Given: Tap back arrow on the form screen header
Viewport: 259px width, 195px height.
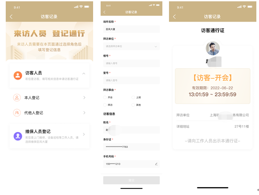Looking at the screenshot, I should (x=104, y=12).
